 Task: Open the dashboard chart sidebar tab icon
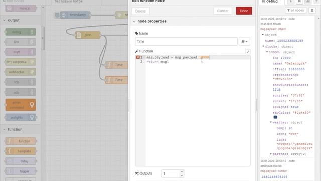click(308, 2)
